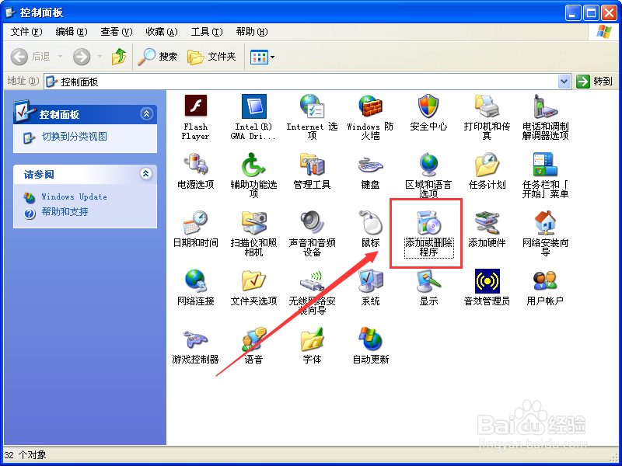This screenshot has width=622, height=466.
Task: Click the 搜索 toolbar button
Action: (158, 57)
